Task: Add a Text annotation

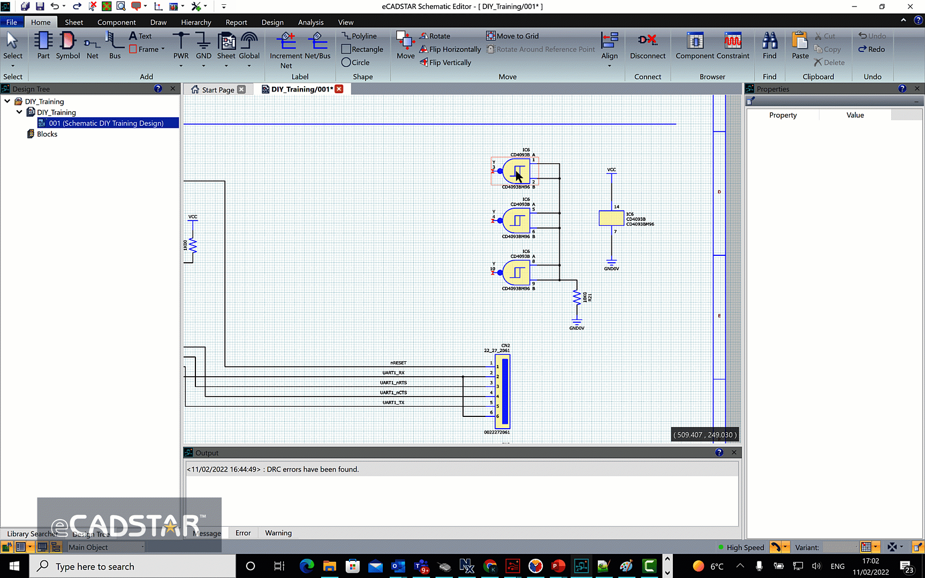Action: coord(140,36)
